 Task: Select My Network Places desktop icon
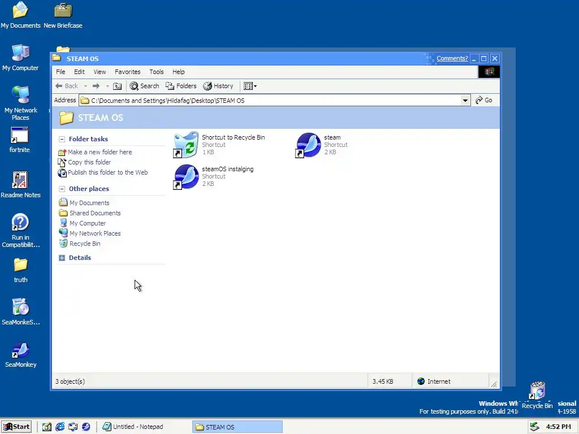[x=20, y=103]
